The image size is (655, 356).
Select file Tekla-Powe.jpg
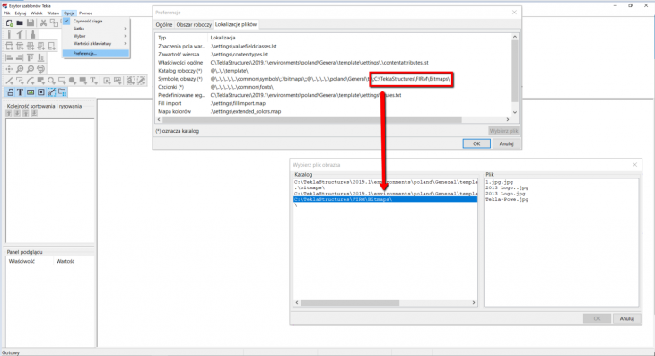coord(507,199)
